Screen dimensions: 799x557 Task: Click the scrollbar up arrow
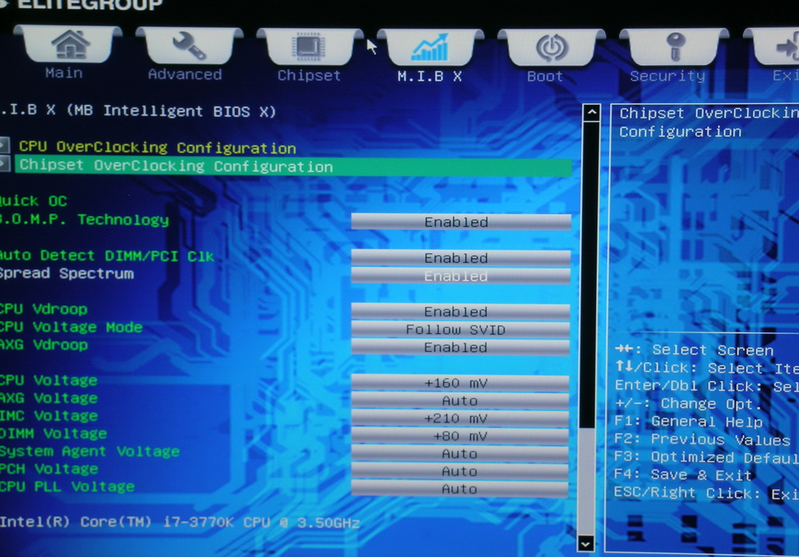(591, 113)
